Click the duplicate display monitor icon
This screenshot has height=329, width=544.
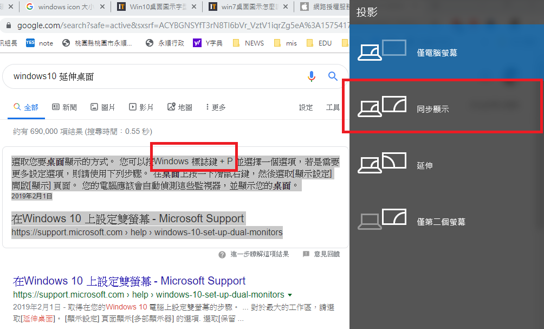(x=382, y=106)
